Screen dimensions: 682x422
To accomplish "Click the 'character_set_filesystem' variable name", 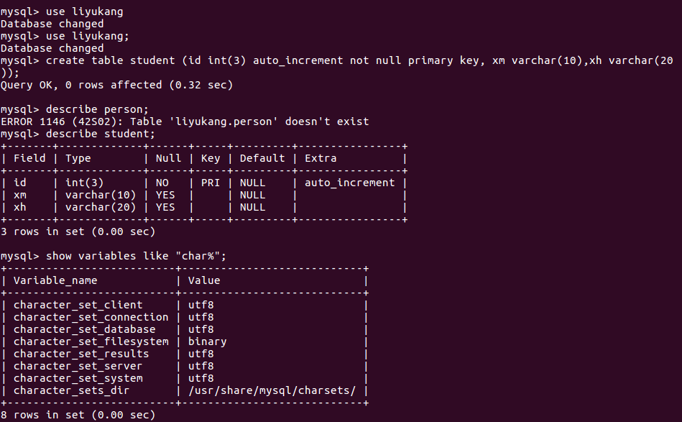I will [91, 341].
